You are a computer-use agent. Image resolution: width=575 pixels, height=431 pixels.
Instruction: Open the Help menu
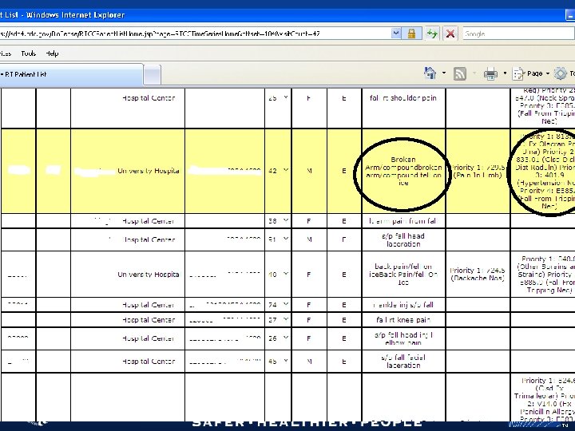point(52,53)
